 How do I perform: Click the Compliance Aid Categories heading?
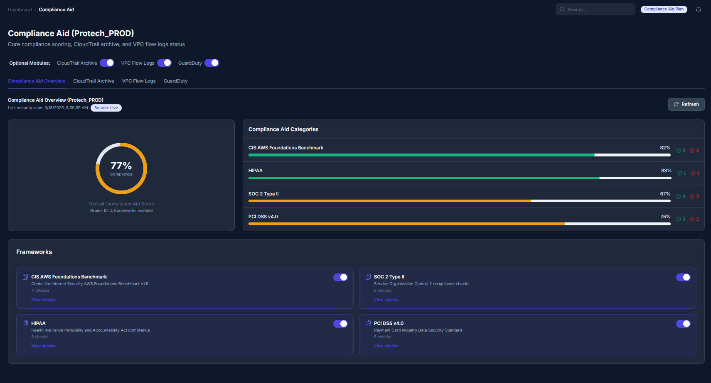pyautogui.click(x=283, y=129)
